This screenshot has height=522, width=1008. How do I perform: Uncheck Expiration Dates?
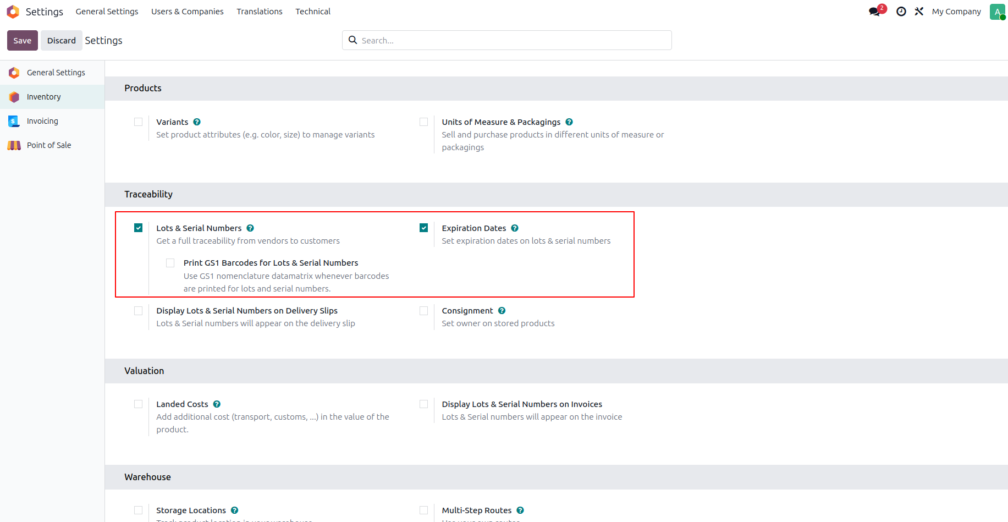424,228
